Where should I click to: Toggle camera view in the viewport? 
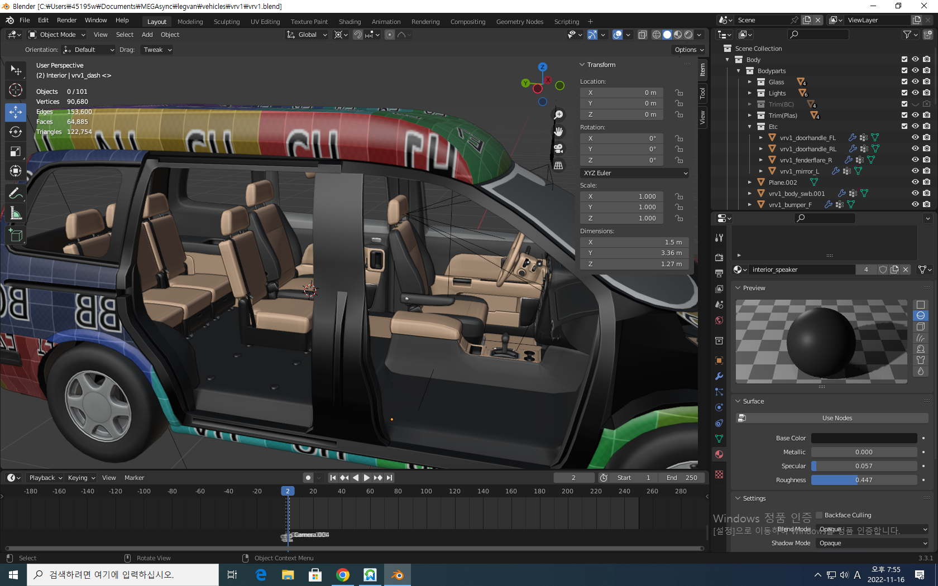[558, 148]
